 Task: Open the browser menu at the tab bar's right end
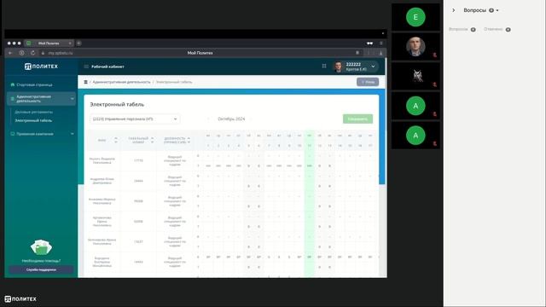point(381,43)
